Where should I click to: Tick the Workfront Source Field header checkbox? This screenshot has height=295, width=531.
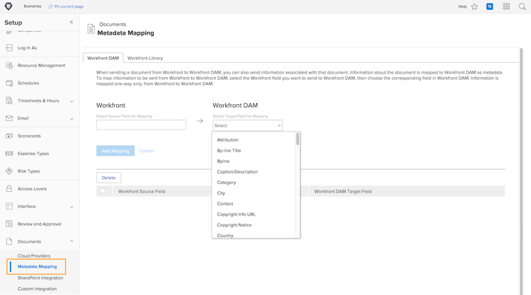pyautogui.click(x=103, y=191)
